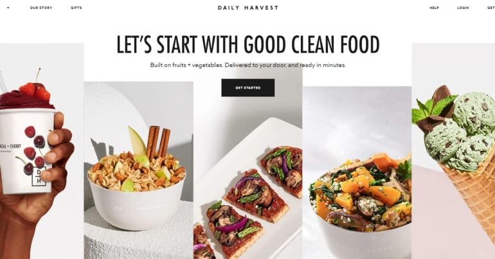Click the raspberries on top of the smoothie

[35, 91]
